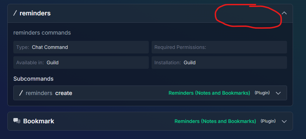Click the Available in: Guild field
Viewport: 306px width, 139px height.
(81, 63)
